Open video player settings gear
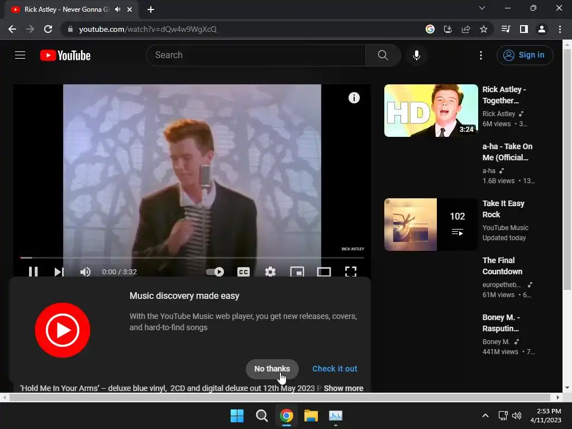 [270, 272]
